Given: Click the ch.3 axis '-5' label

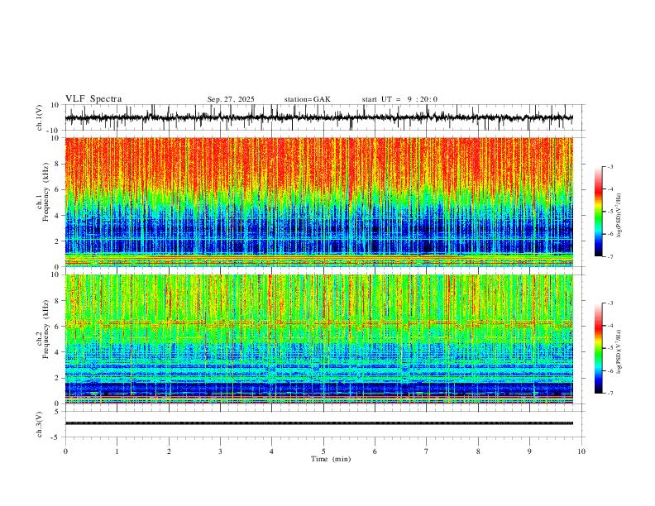Looking at the screenshot, I should click(56, 437).
